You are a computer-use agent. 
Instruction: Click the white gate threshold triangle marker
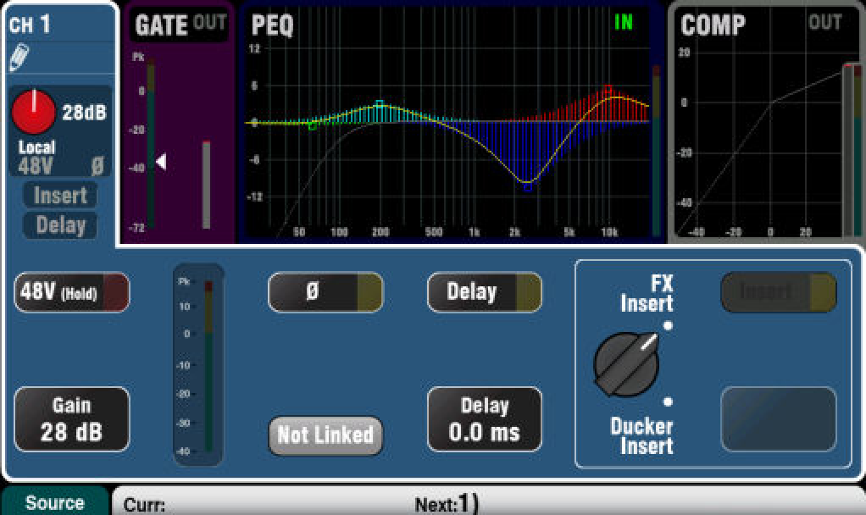[x=161, y=162]
